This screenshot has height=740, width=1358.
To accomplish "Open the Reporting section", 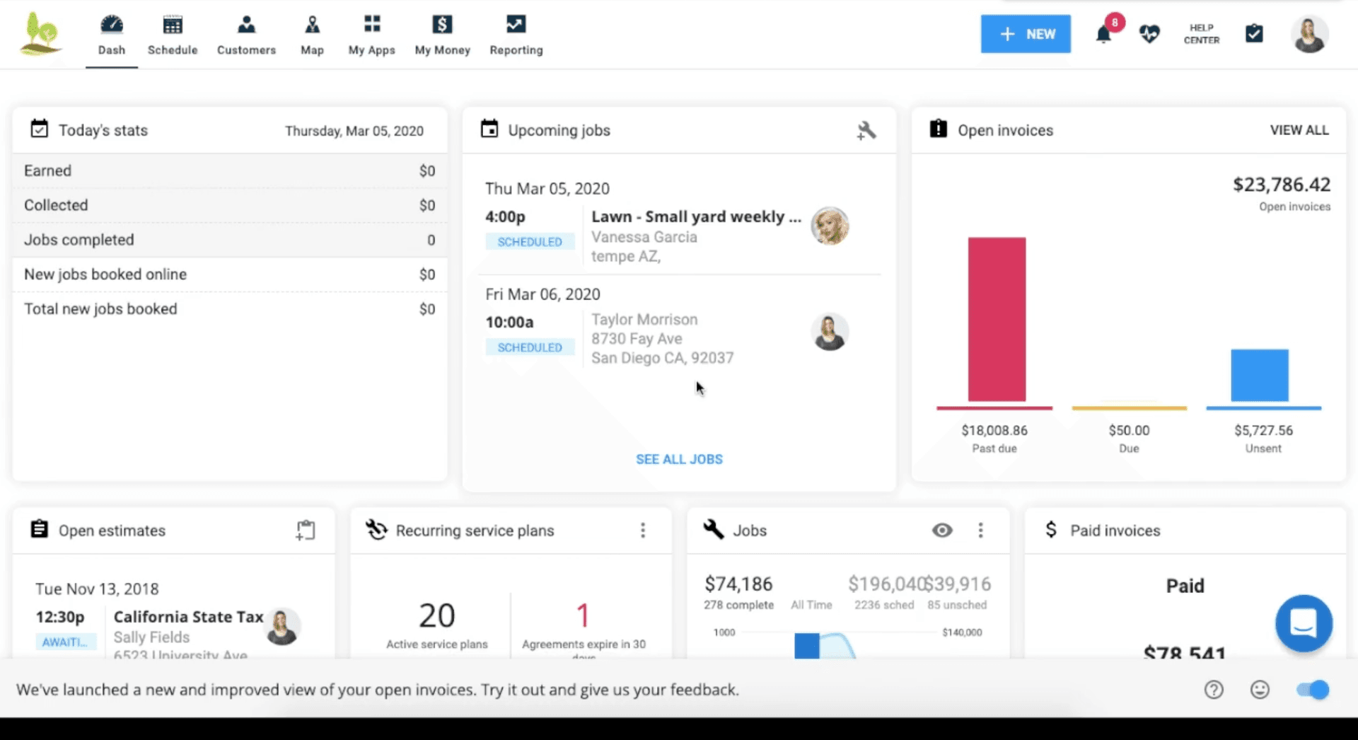I will coord(516,34).
